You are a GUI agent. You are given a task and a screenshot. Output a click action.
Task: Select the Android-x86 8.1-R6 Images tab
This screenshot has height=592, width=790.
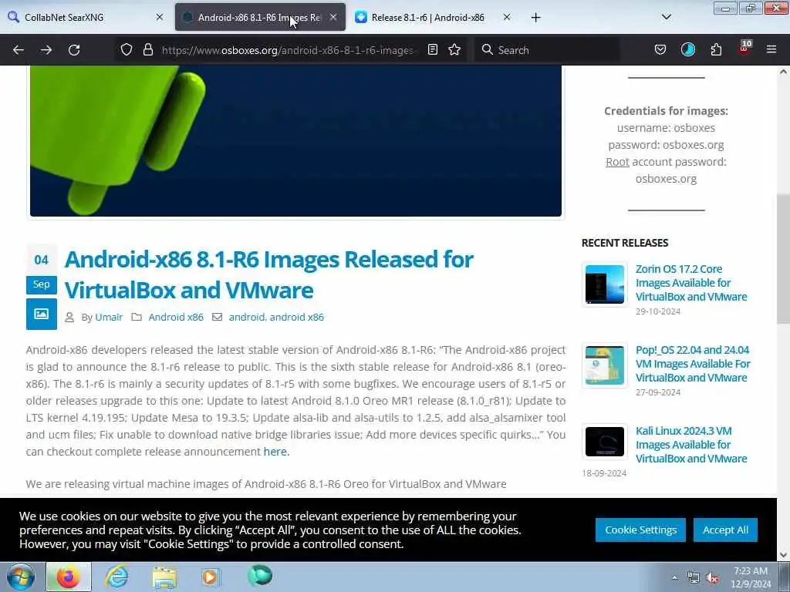point(260,18)
